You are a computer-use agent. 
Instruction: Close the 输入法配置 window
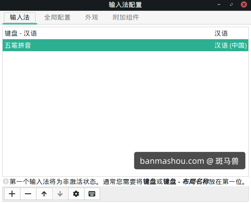[244, 4]
